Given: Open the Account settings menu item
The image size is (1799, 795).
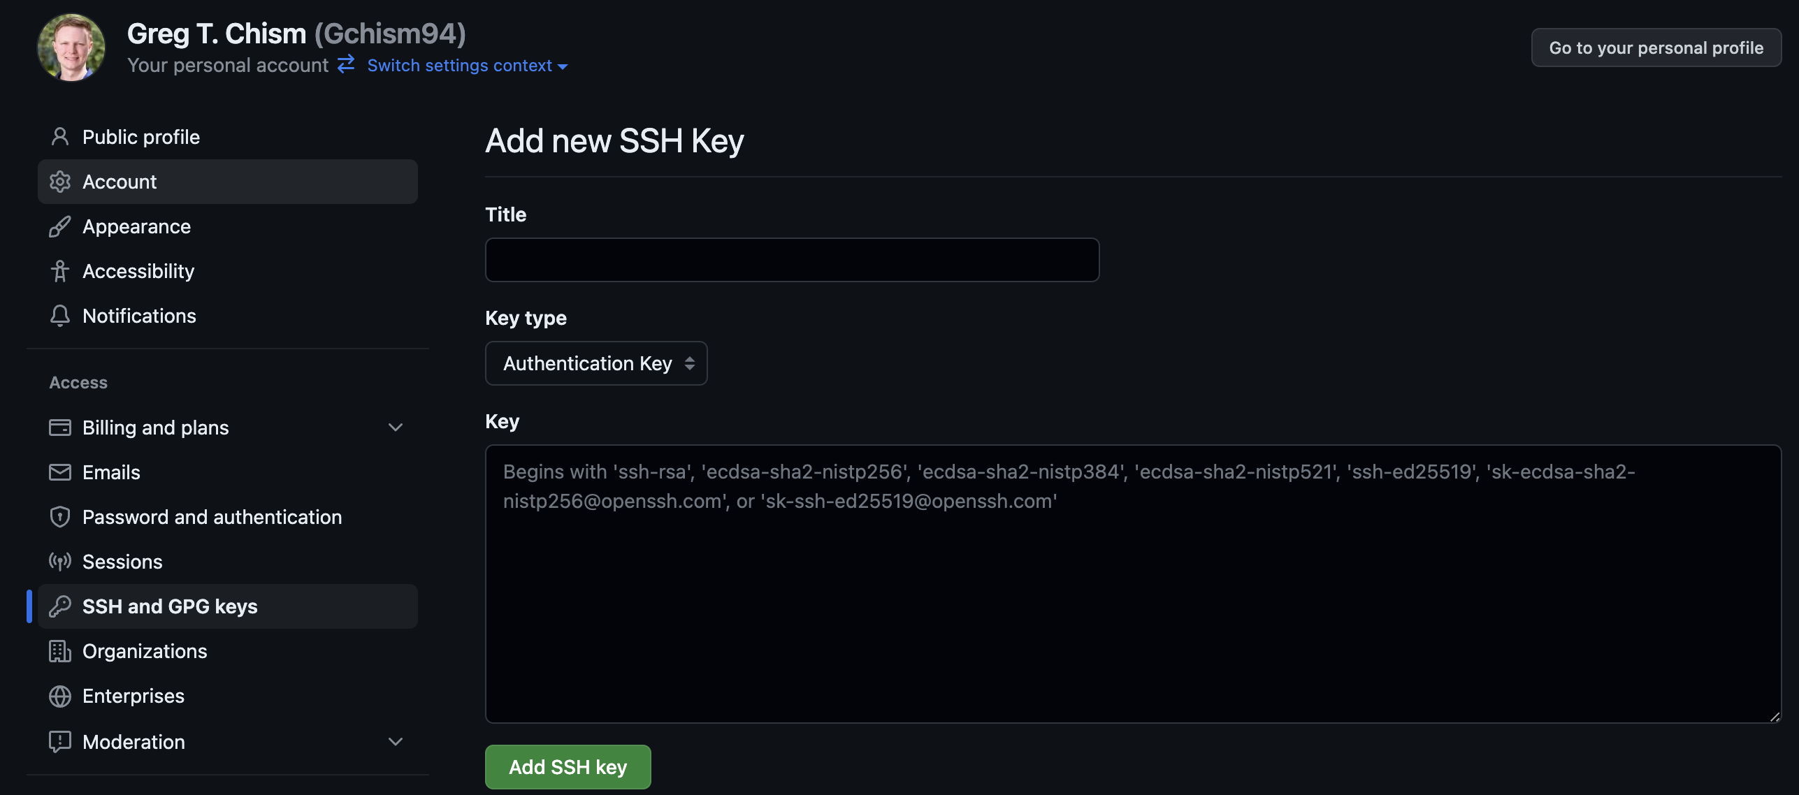Looking at the screenshot, I should [228, 182].
